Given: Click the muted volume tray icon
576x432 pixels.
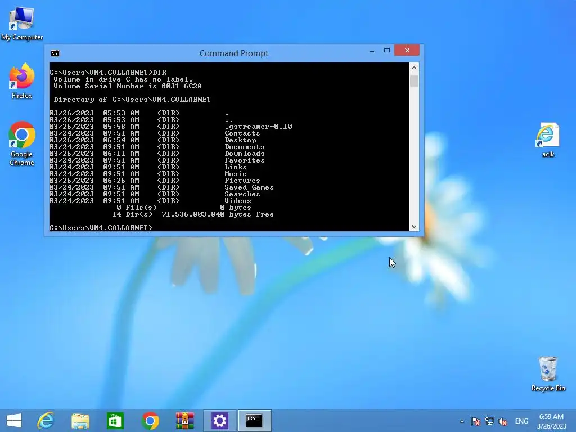Looking at the screenshot, I should pos(502,421).
